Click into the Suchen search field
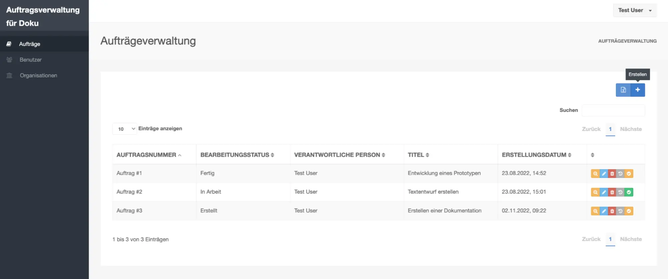668x279 pixels. [613, 111]
